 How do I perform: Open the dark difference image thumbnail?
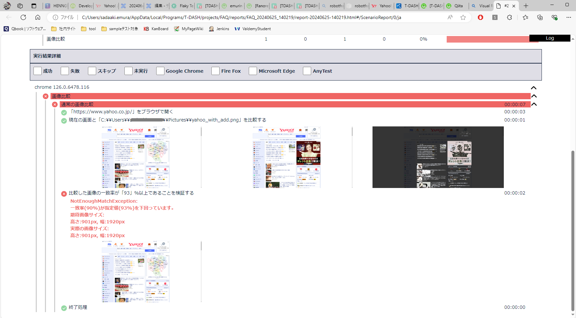pos(438,157)
